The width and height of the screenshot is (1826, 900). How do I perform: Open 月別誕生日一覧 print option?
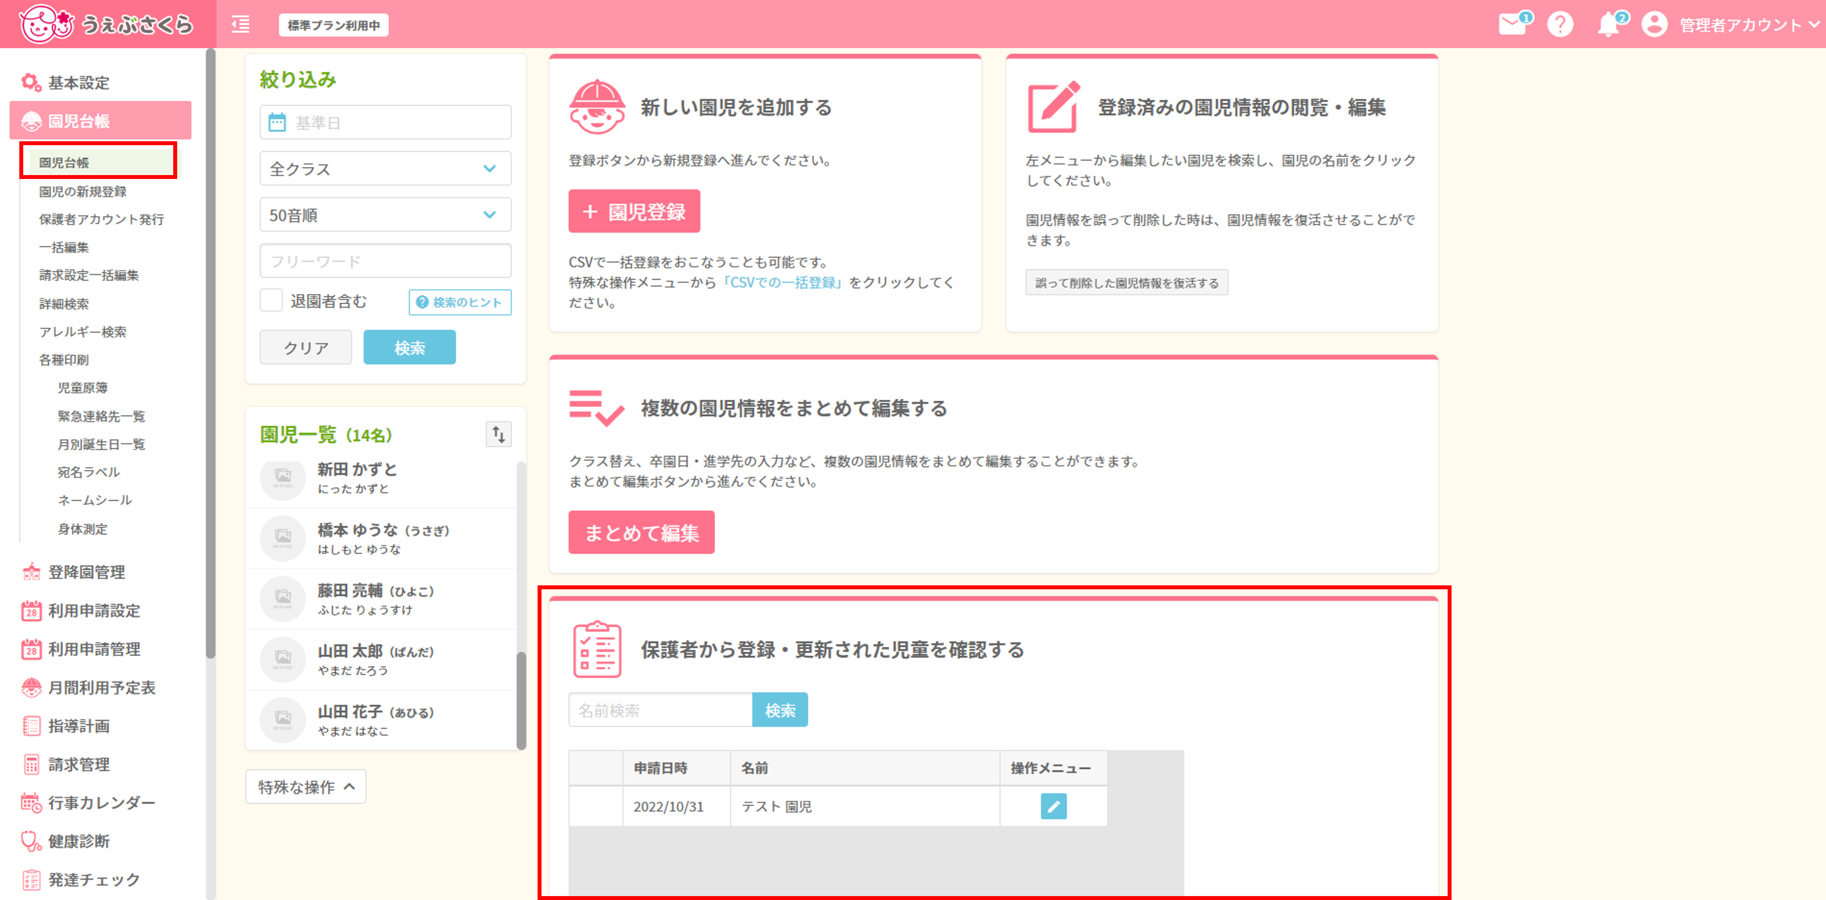click(x=101, y=444)
